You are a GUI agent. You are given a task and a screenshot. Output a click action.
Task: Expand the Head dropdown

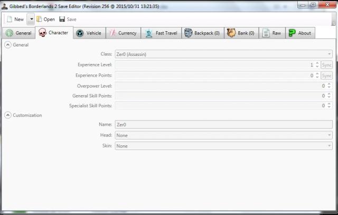point(223,135)
